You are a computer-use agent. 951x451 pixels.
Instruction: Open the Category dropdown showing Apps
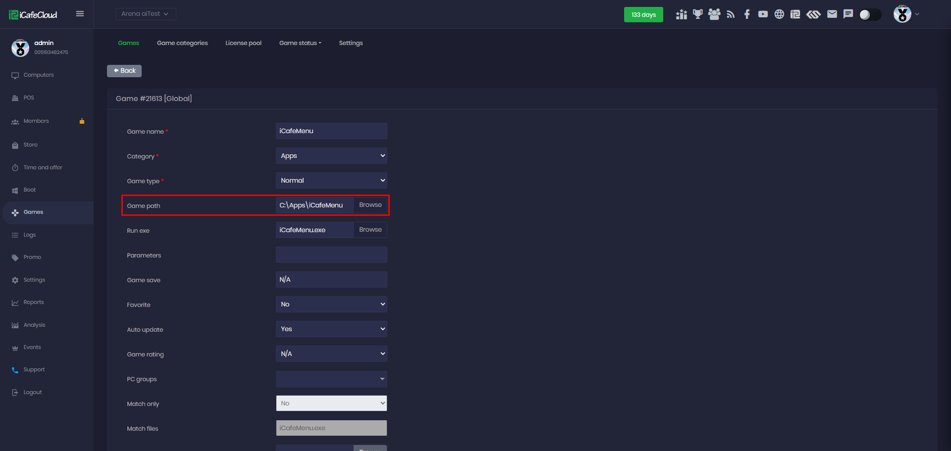331,156
